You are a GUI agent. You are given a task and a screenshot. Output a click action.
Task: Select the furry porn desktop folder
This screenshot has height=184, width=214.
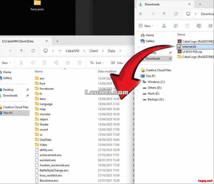37,6
